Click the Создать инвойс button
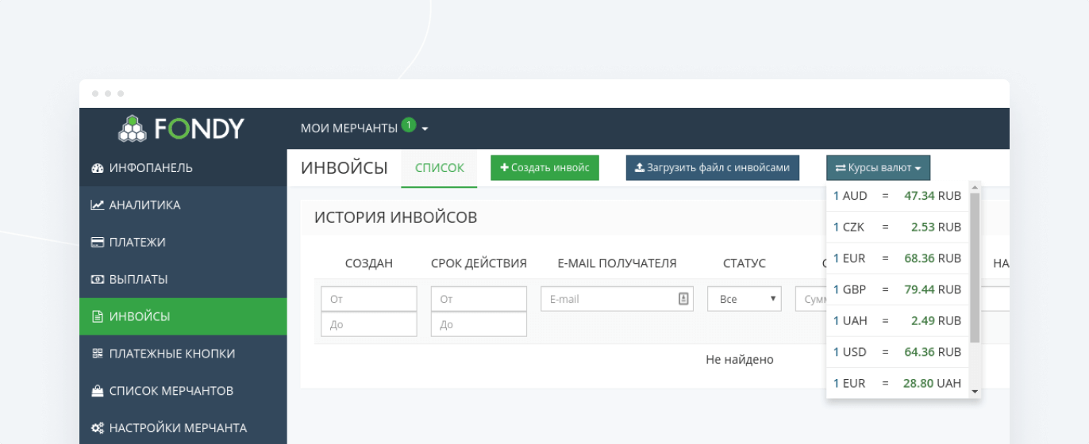This screenshot has width=1089, height=444. tap(544, 168)
